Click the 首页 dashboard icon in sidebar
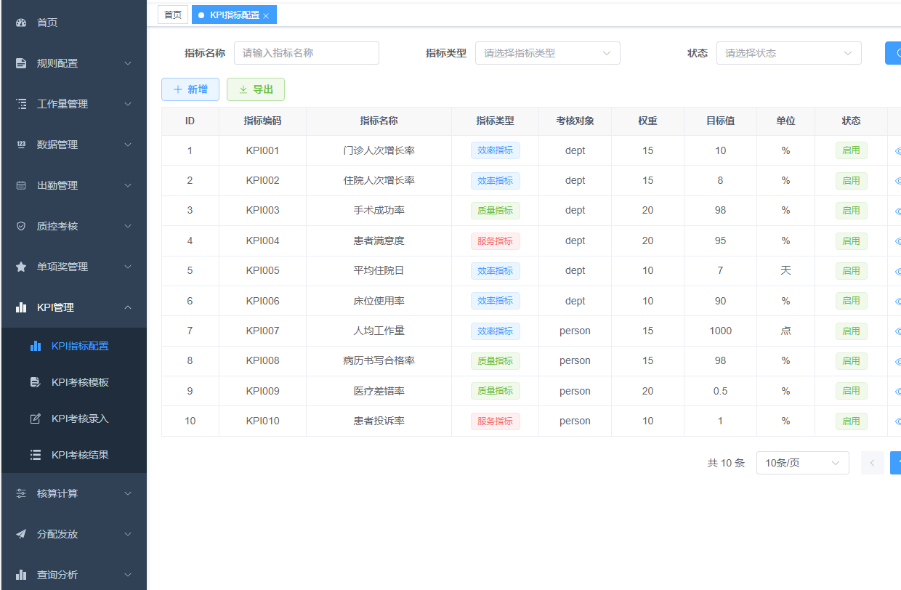Image resolution: width=901 pixels, height=590 pixels. pos(21,23)
